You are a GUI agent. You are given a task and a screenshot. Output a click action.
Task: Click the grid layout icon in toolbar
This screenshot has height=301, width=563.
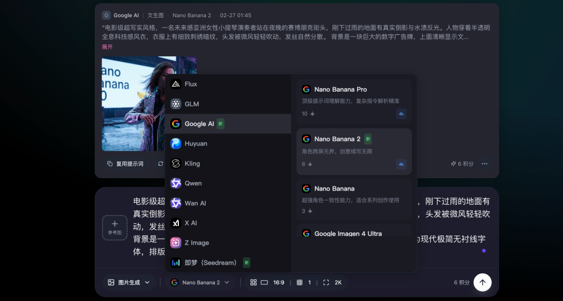(x=253, y=282)
